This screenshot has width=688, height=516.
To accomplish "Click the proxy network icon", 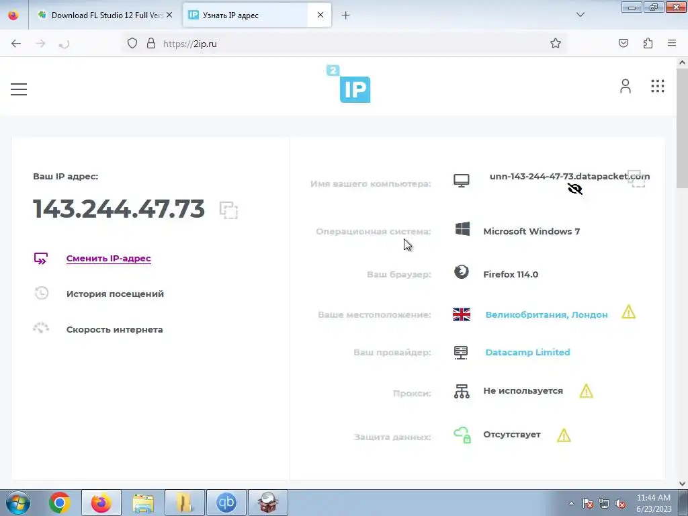I will 462,391.
